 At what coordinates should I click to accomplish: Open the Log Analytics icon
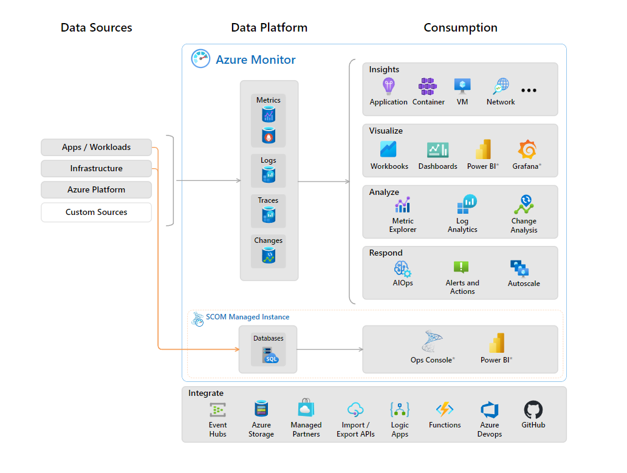click(467, 204)
